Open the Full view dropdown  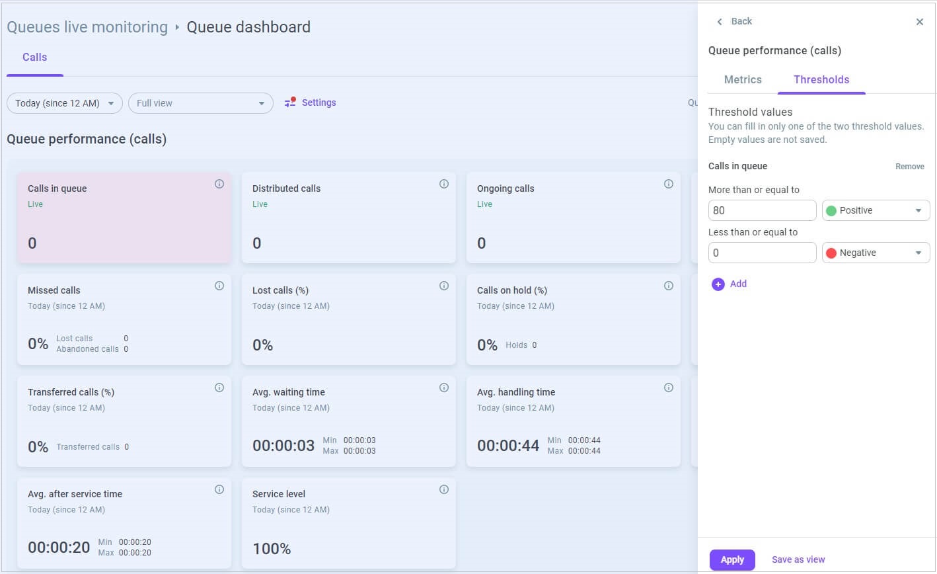pyautogui.click(x=201, y=103)
